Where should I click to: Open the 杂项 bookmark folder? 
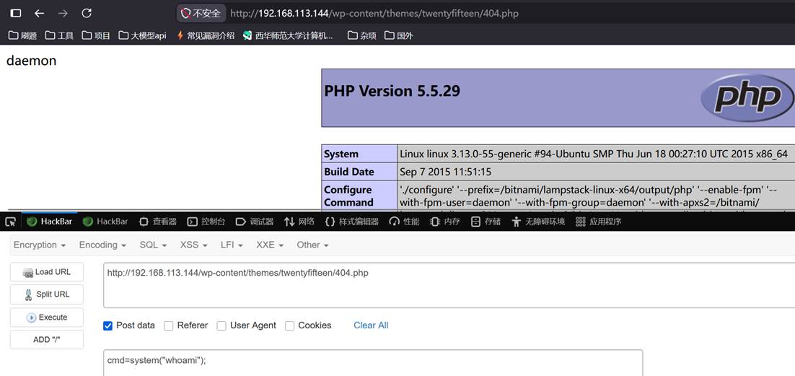[362, 35]
